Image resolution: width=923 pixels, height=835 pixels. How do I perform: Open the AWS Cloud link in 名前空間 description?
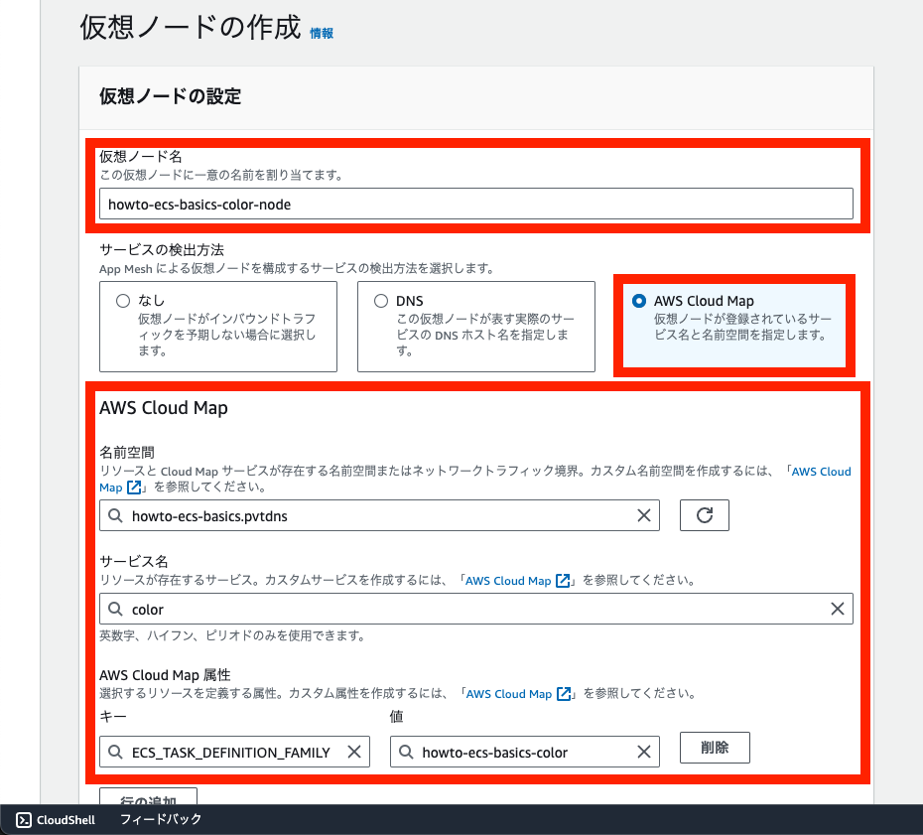(x=821, y=472)
